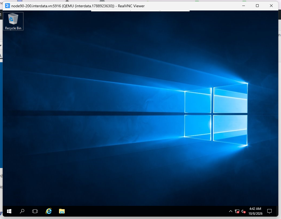This screenshot has height=219, width=281.
Task: Open the Action Center notifications icon
Action: pyautogui.click(x=269, y=211)
